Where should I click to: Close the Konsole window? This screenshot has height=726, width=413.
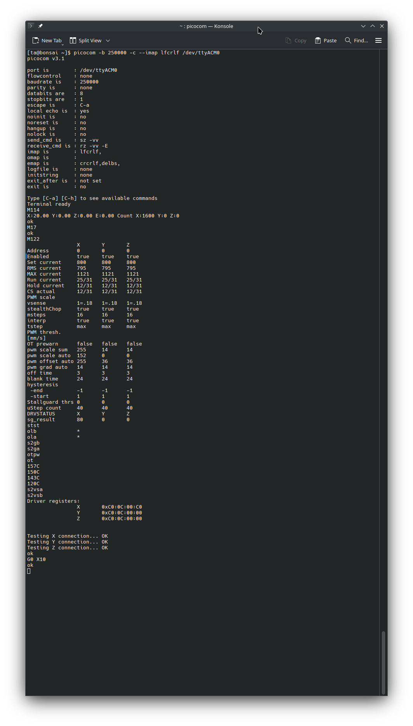coord(382,26)
